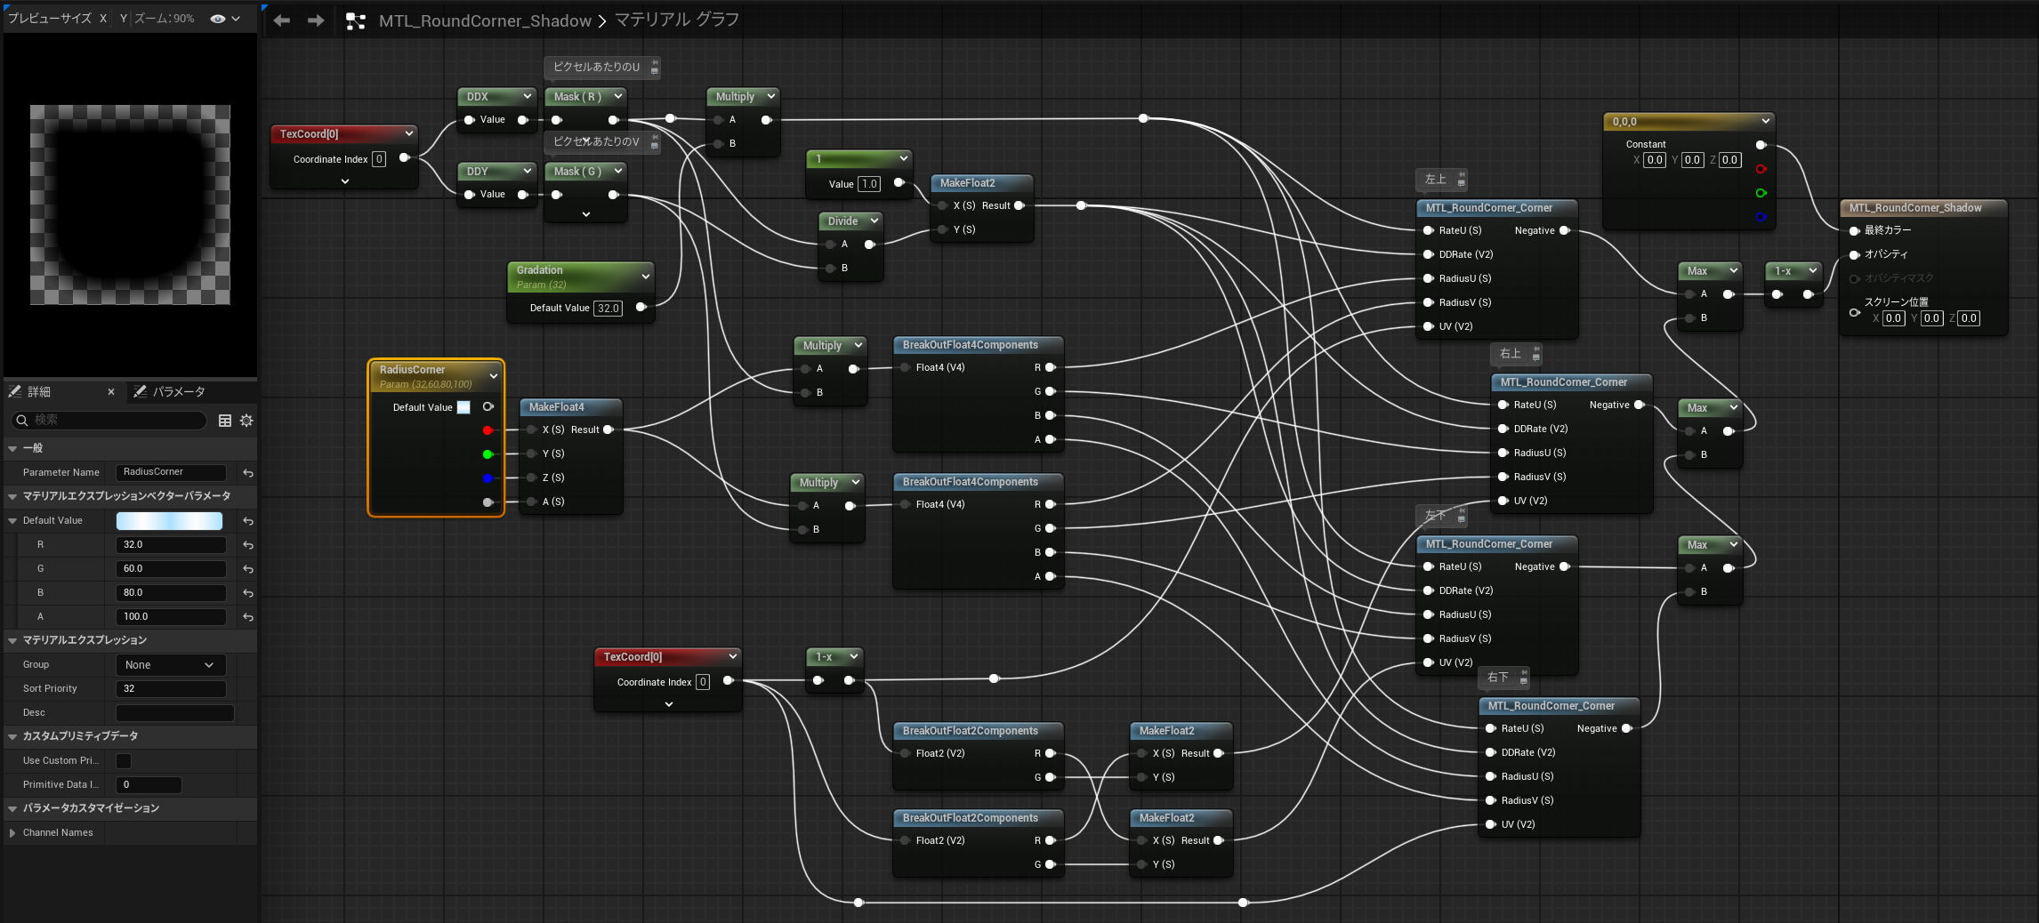Navigate back with the left arrow
2039x923 pixels.
click(x=282, y=20)
